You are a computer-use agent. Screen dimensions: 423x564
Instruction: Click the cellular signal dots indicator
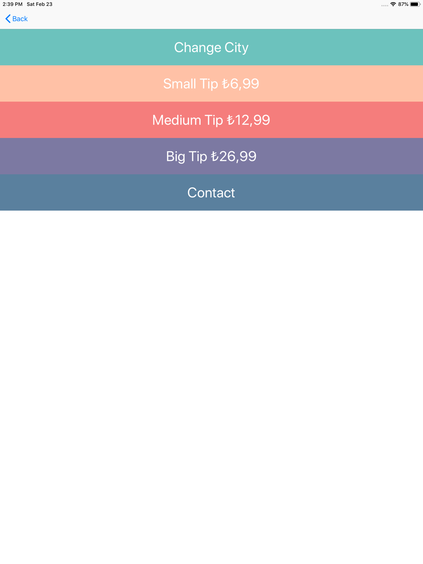pos(385,5)
